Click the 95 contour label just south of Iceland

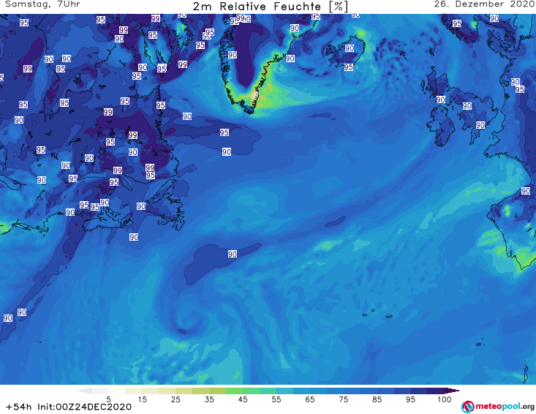click(349, 67)
